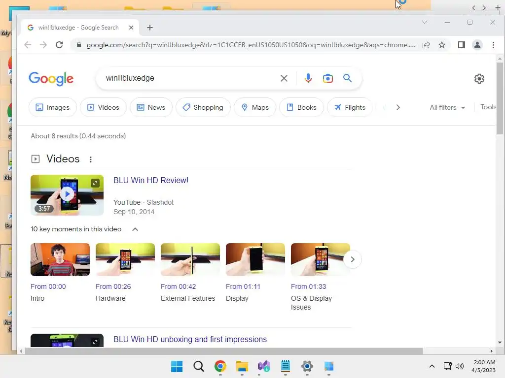Filter results by Images

53,107
